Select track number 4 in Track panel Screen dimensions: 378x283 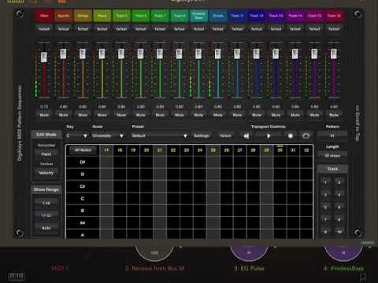(339, 195)
